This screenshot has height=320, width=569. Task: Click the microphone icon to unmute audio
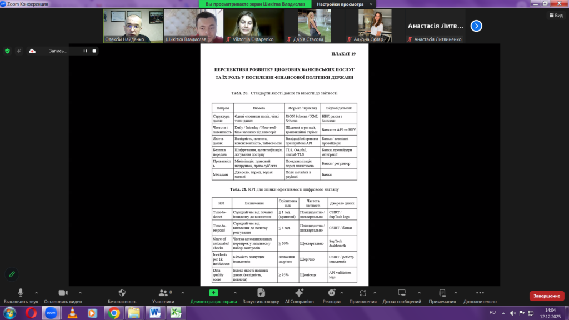(21, 293)
